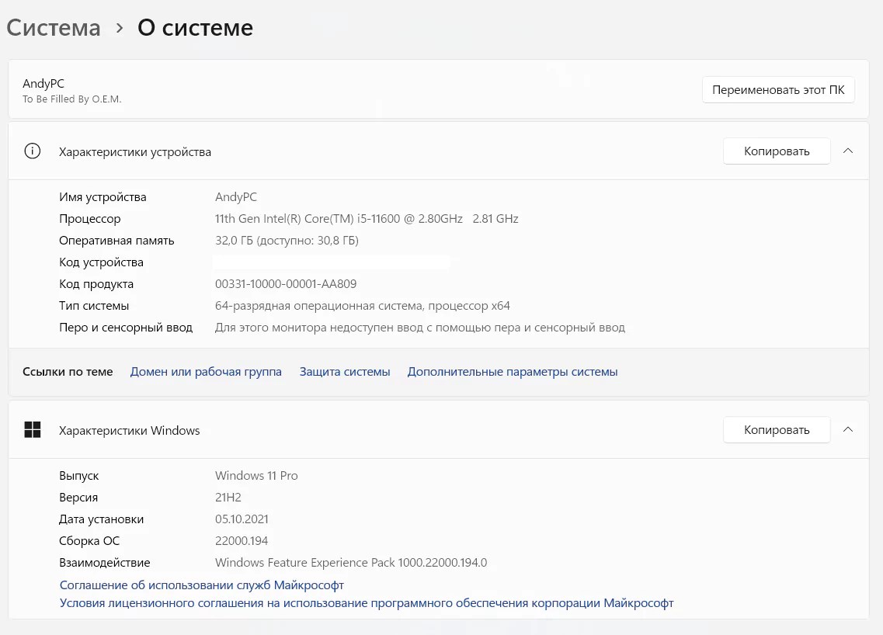Image resolution: width=883 pixels, height=635 pixels.
Task: Click the Дата установки value 05.10.2021
Action: point(242,519)
